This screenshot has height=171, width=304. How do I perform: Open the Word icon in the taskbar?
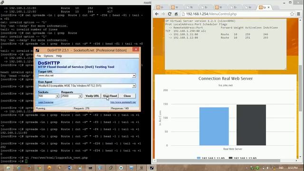click(70, 168)
